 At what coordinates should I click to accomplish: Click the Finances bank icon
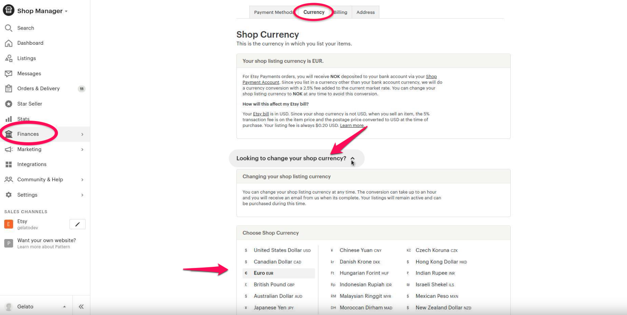click(8, 134)
